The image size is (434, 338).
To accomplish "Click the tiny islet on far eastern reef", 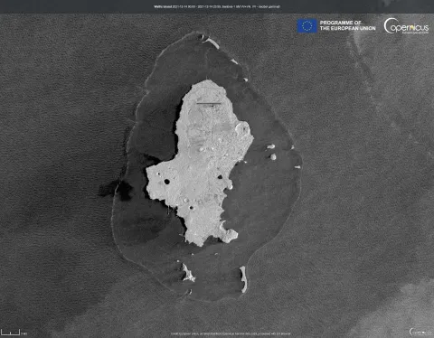I will (x=297, y=167).
